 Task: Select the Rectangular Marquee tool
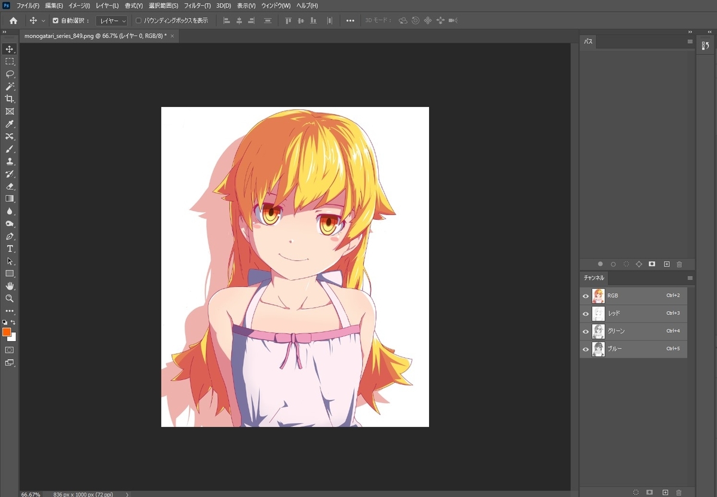[10, 62]
